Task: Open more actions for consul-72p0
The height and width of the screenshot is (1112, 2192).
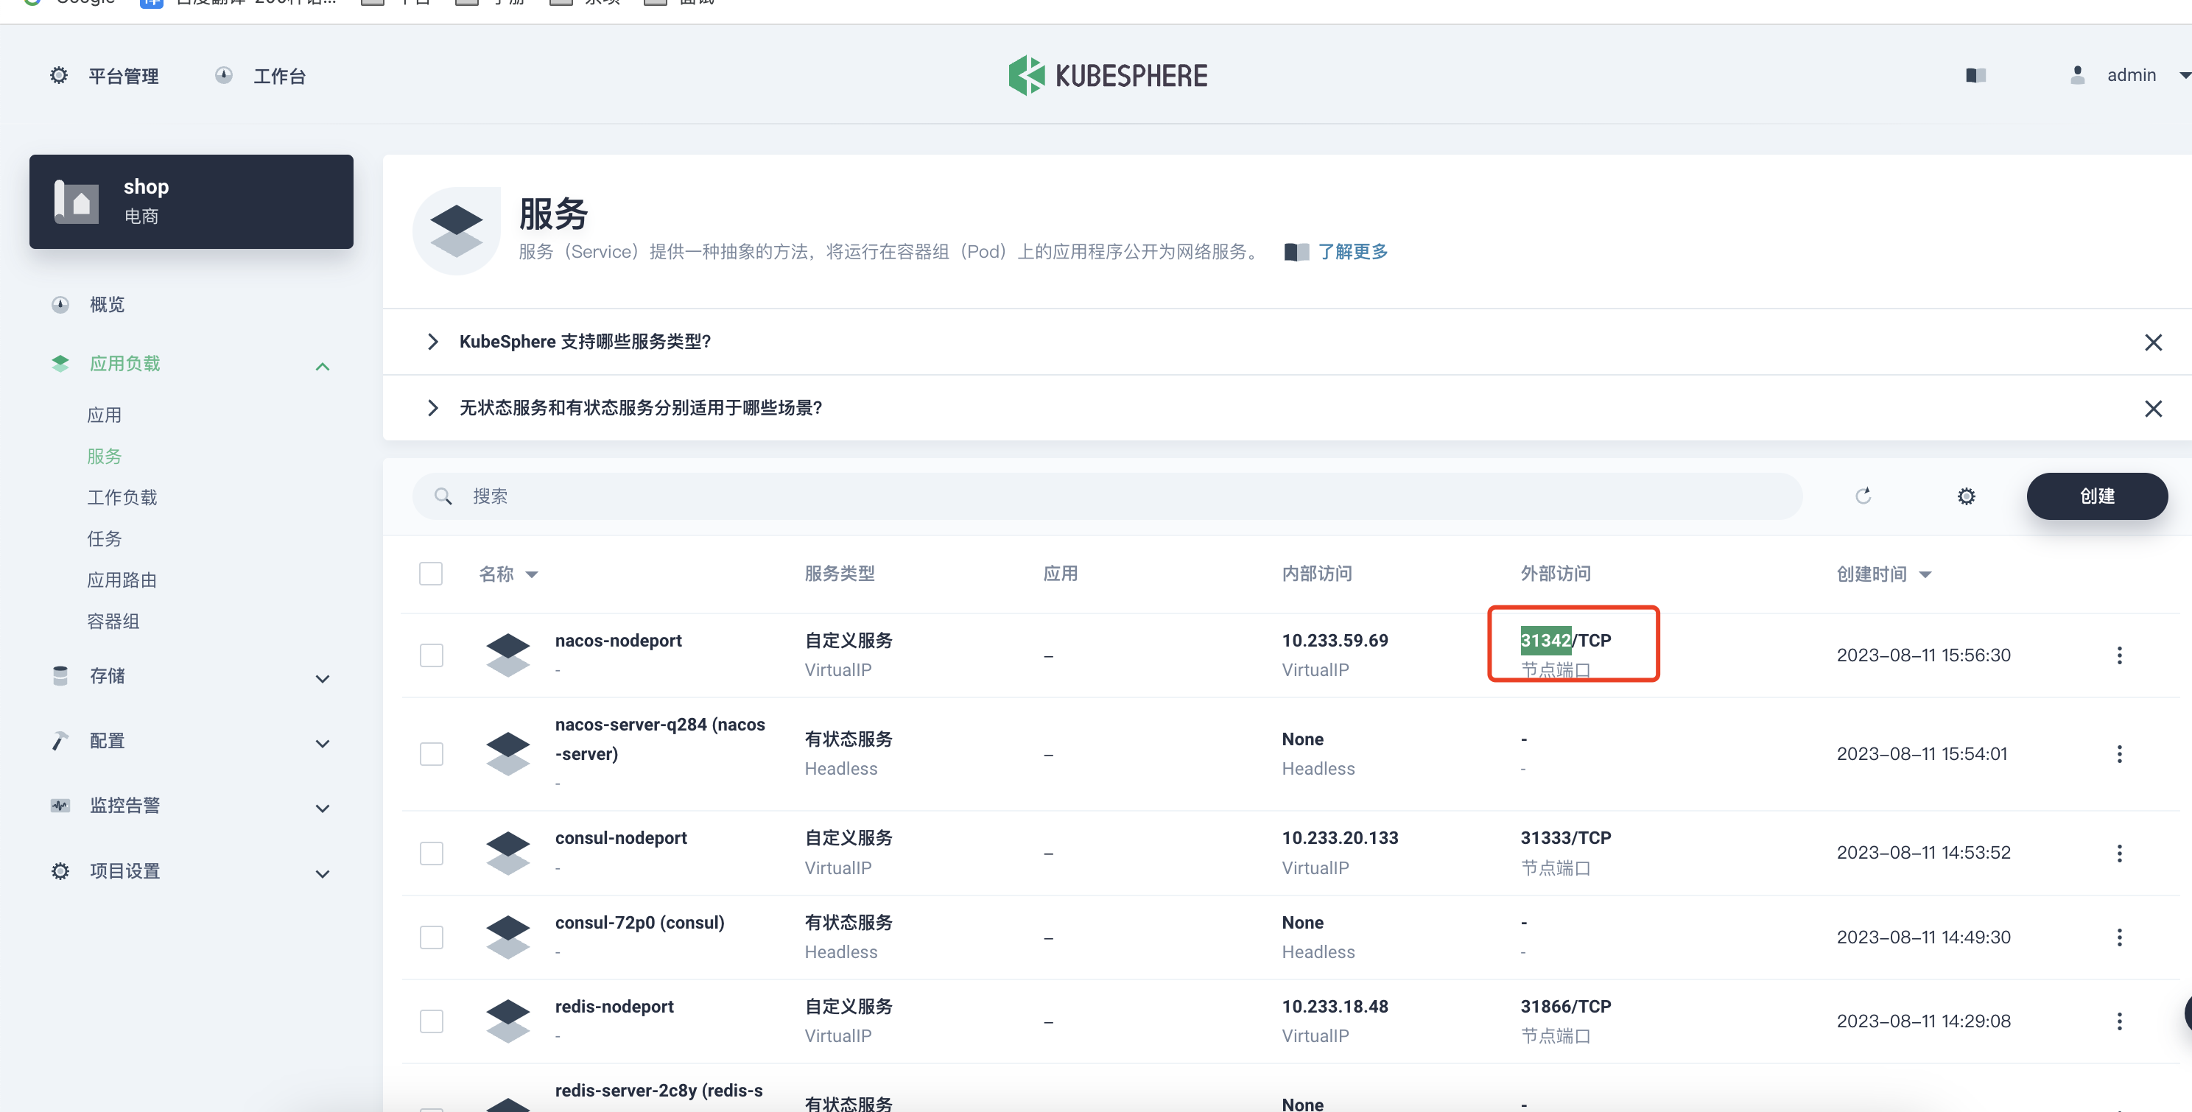Action: click(2119, 937)
